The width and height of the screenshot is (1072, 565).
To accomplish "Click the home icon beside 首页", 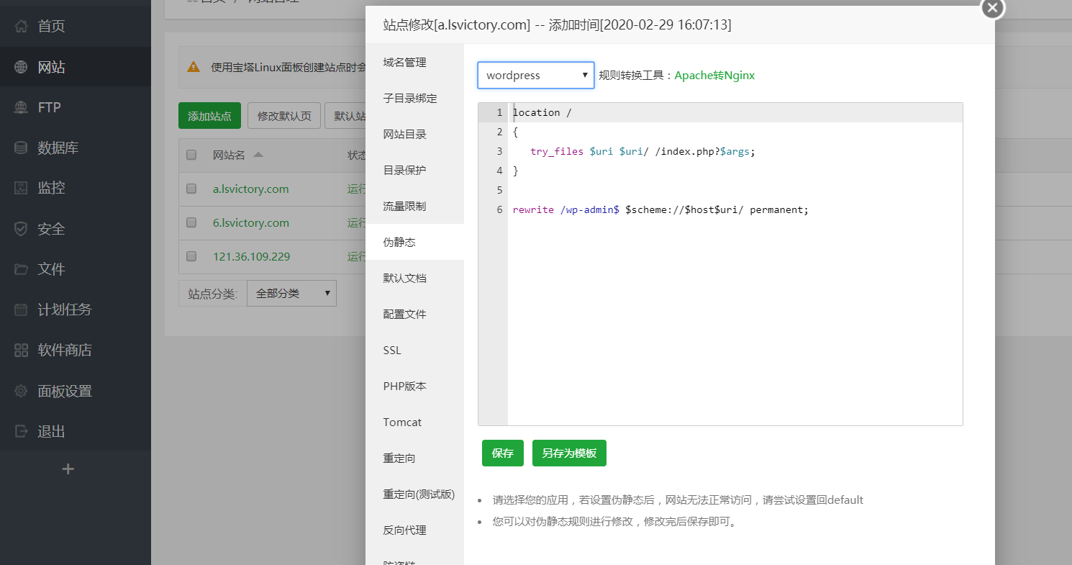I will coord(22,27).
